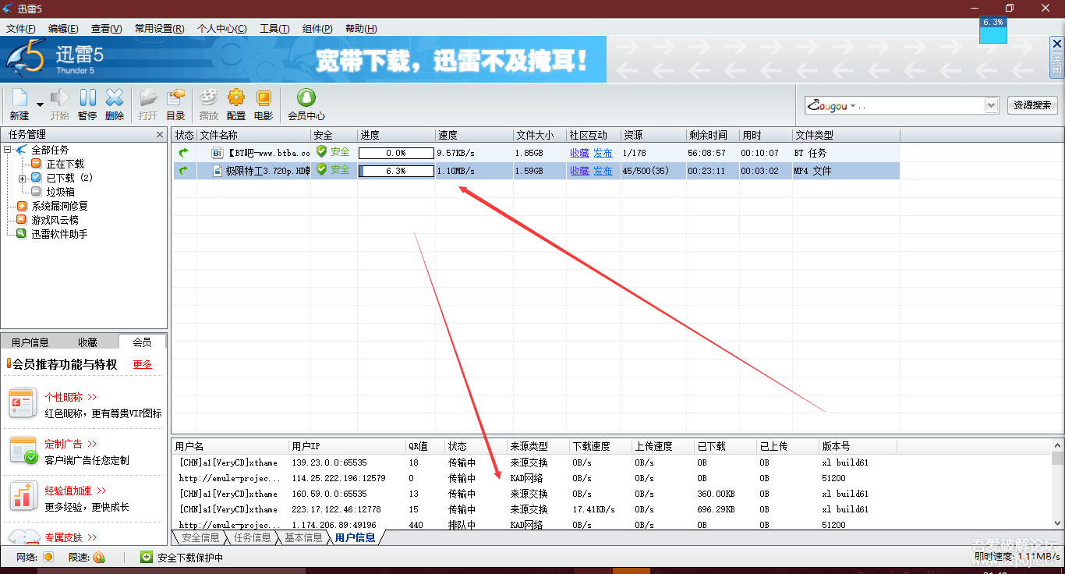Image resolution: width=1065 pixels, height=574 pixels.
Task: Open the 编辑(E) menu
Action: pos(63,29)
